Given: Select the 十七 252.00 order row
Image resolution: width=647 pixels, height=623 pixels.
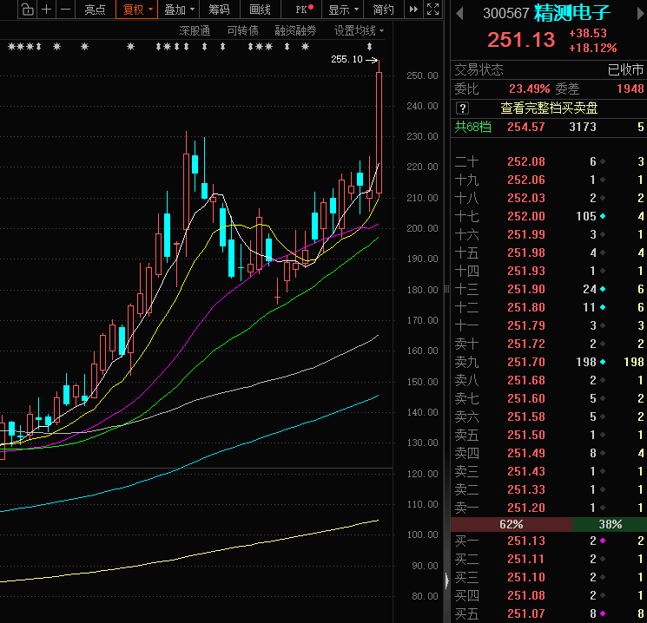Looking at the screenshot, I should pos(549,216).
